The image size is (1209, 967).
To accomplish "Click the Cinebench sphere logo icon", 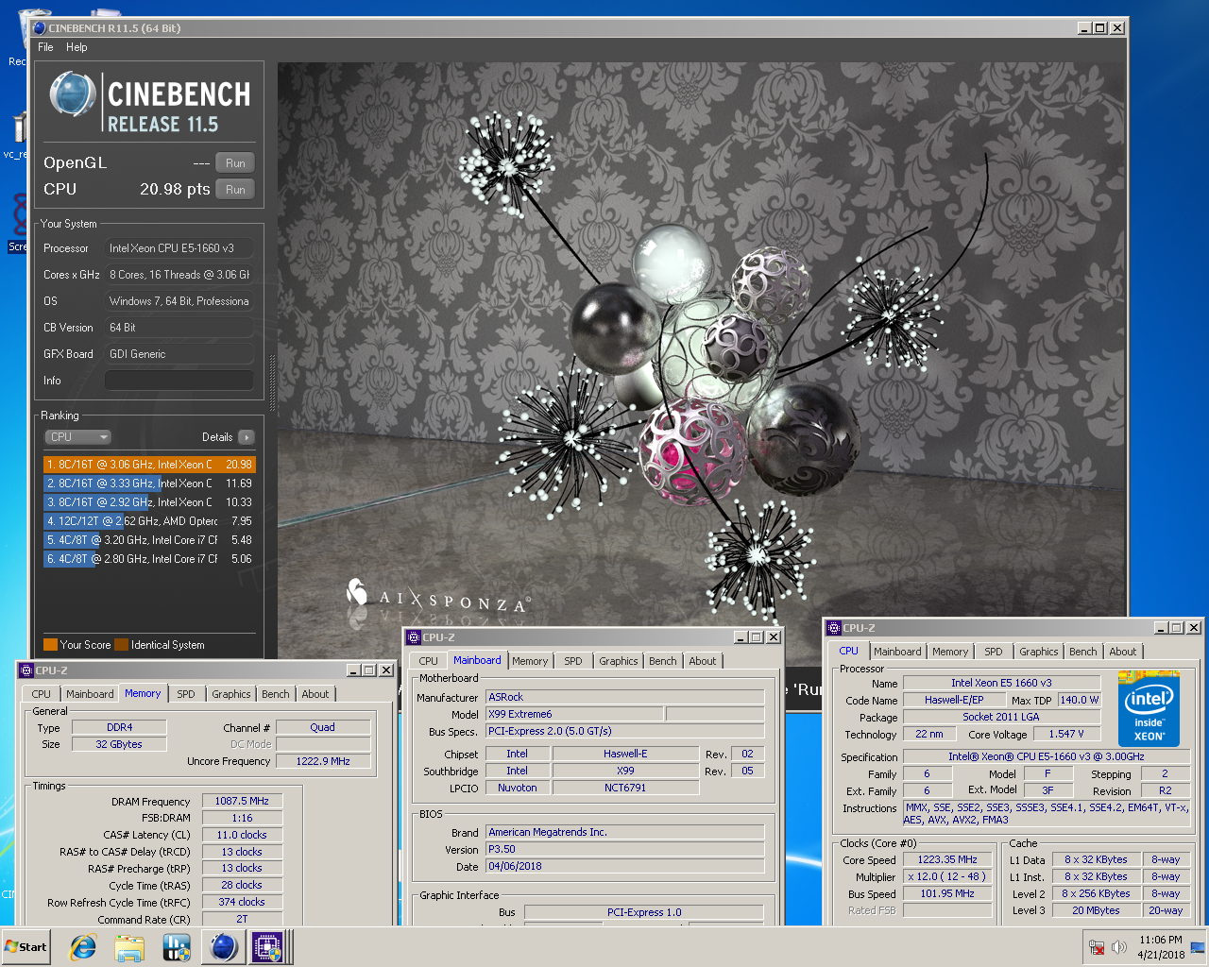I will 73,94.
